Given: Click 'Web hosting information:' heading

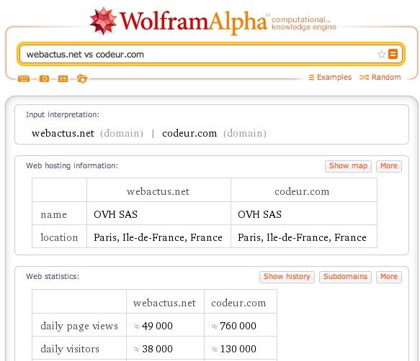Looking at the screenshot, I should click(x=72, y=166).
